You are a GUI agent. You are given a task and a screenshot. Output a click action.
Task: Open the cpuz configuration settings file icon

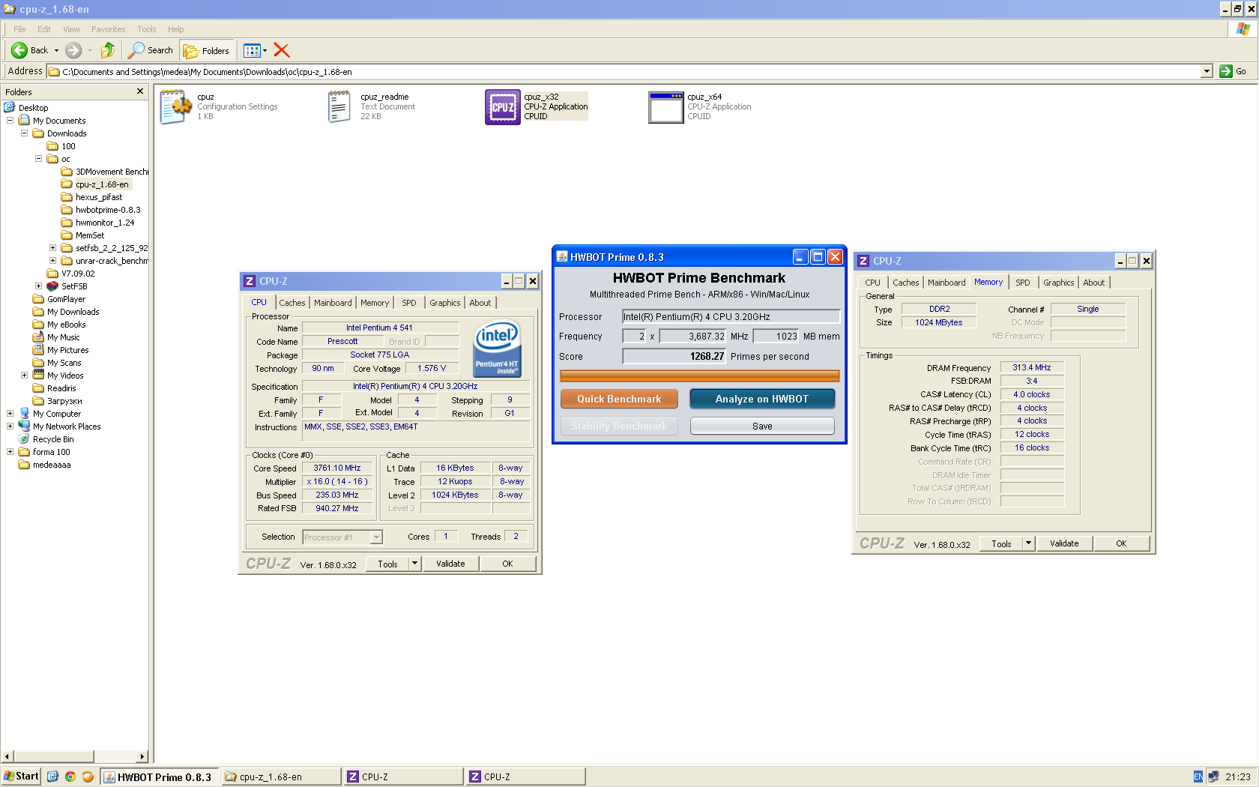click(x=176, y=107)
